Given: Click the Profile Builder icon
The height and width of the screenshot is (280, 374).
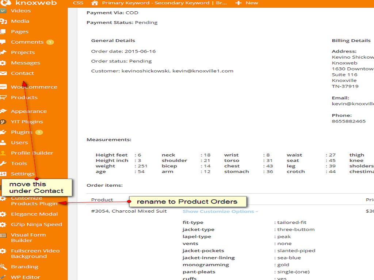Looking at the screenshot, I should coord(3,153).
